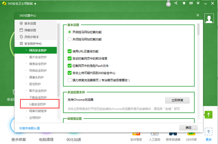Image resolution: width=218 pixels, height=144 pixels.
Task: Click the window icon beside 弹窗设置
Action: click(21, 30)
